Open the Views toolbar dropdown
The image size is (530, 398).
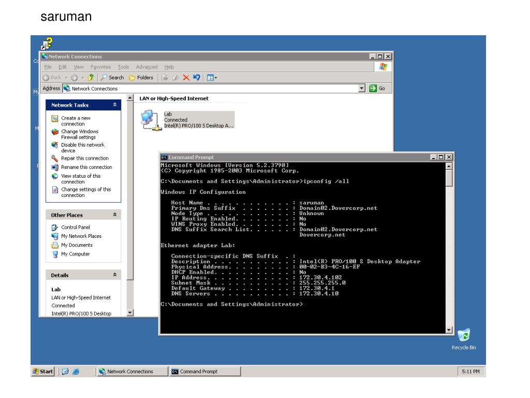click(x=212, y=78)
